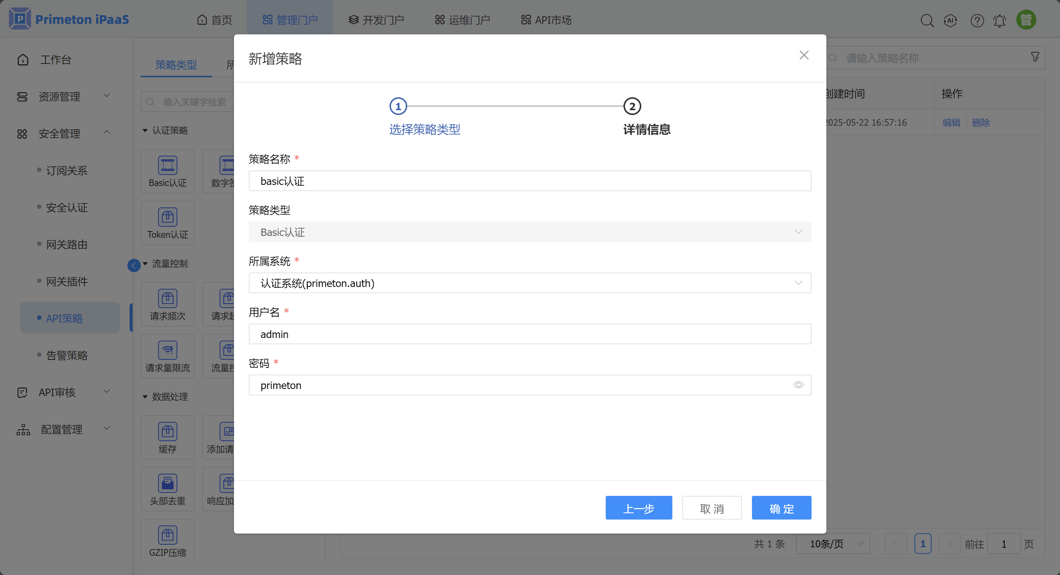This screenshot has height=575, width=1060.
Task: Click step 1 选择策略类型 circle
Action: point(398,106)
